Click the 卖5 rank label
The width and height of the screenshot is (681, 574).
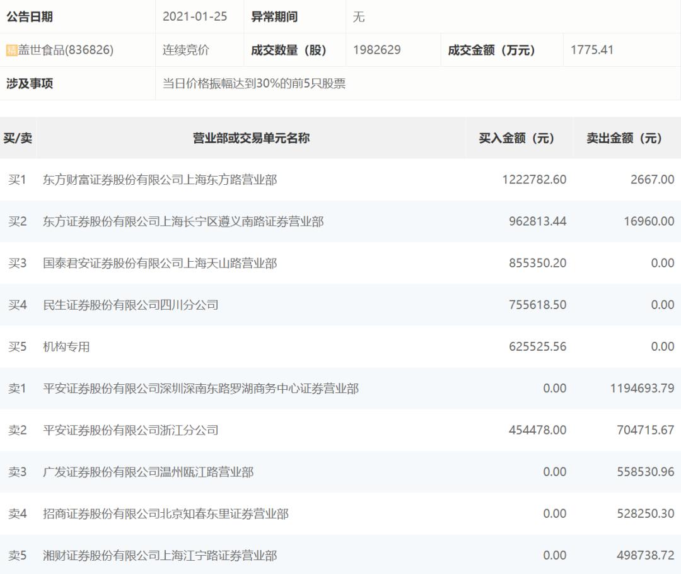pos(18,555)
